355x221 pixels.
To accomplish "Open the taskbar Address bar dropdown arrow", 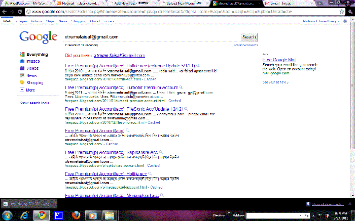I will [x=301, y=216].
